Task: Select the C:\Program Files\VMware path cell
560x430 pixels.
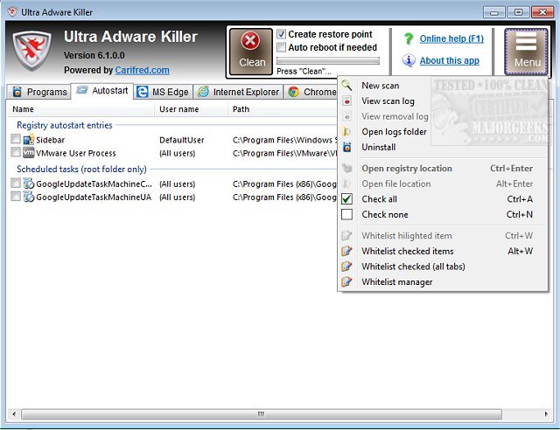Action: (x=284, y=153)
